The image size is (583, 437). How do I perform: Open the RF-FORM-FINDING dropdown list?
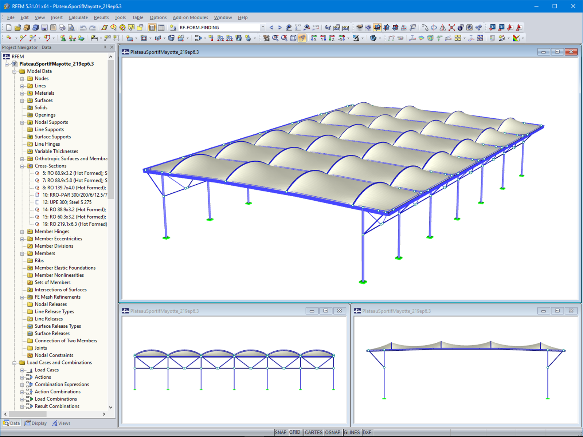click(x=263, y=27)
